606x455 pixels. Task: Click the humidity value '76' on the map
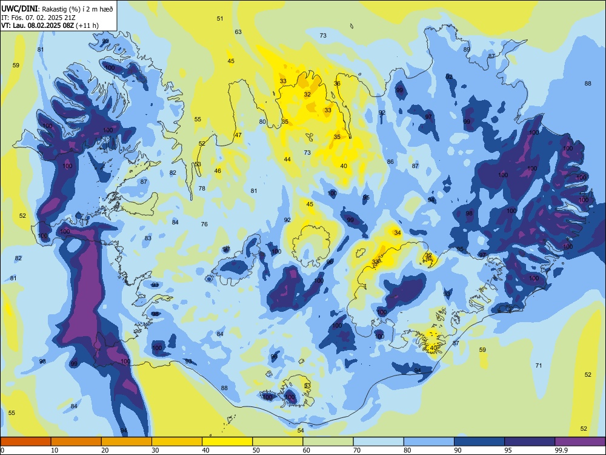pyautogui.click(x=204, y=224)
